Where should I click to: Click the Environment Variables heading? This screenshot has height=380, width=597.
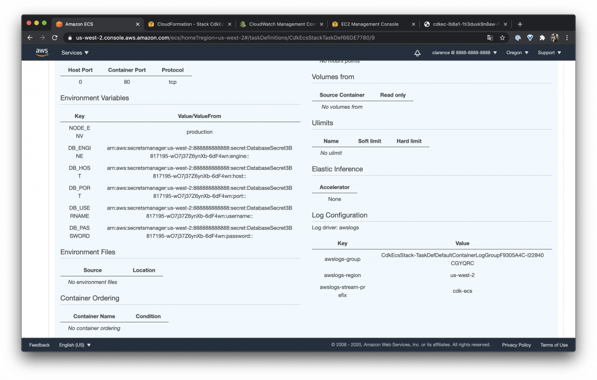click(94, 98)
